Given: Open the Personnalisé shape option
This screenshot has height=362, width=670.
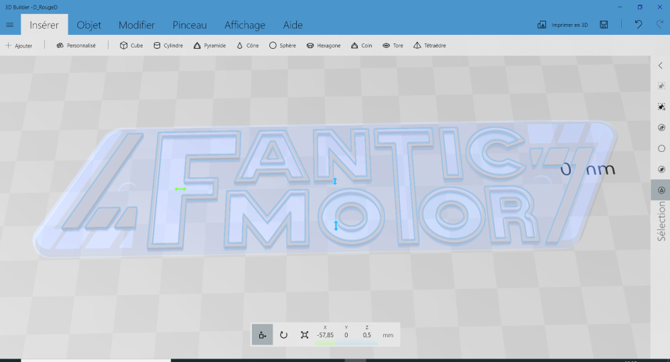Looking at the screenshot, I should pos(76,46).
